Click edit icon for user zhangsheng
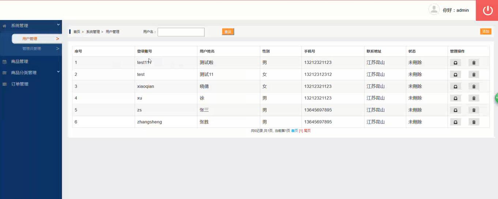Viewport: 498px width, 199px height. [456, 122]
